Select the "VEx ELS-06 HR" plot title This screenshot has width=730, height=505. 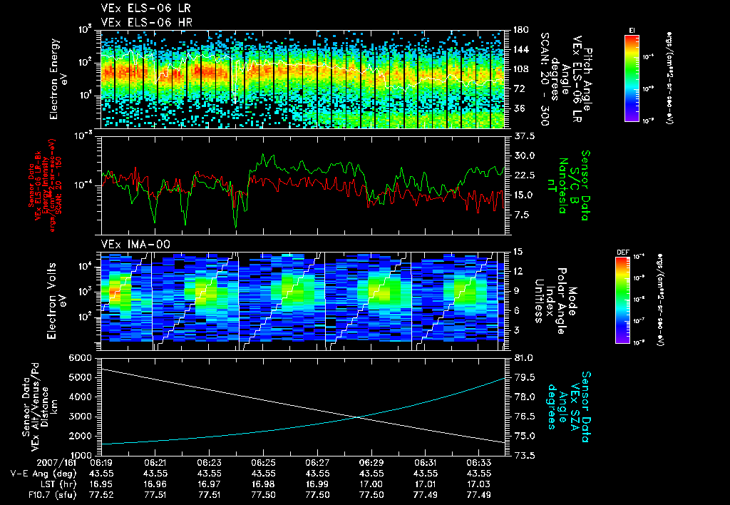146,22
